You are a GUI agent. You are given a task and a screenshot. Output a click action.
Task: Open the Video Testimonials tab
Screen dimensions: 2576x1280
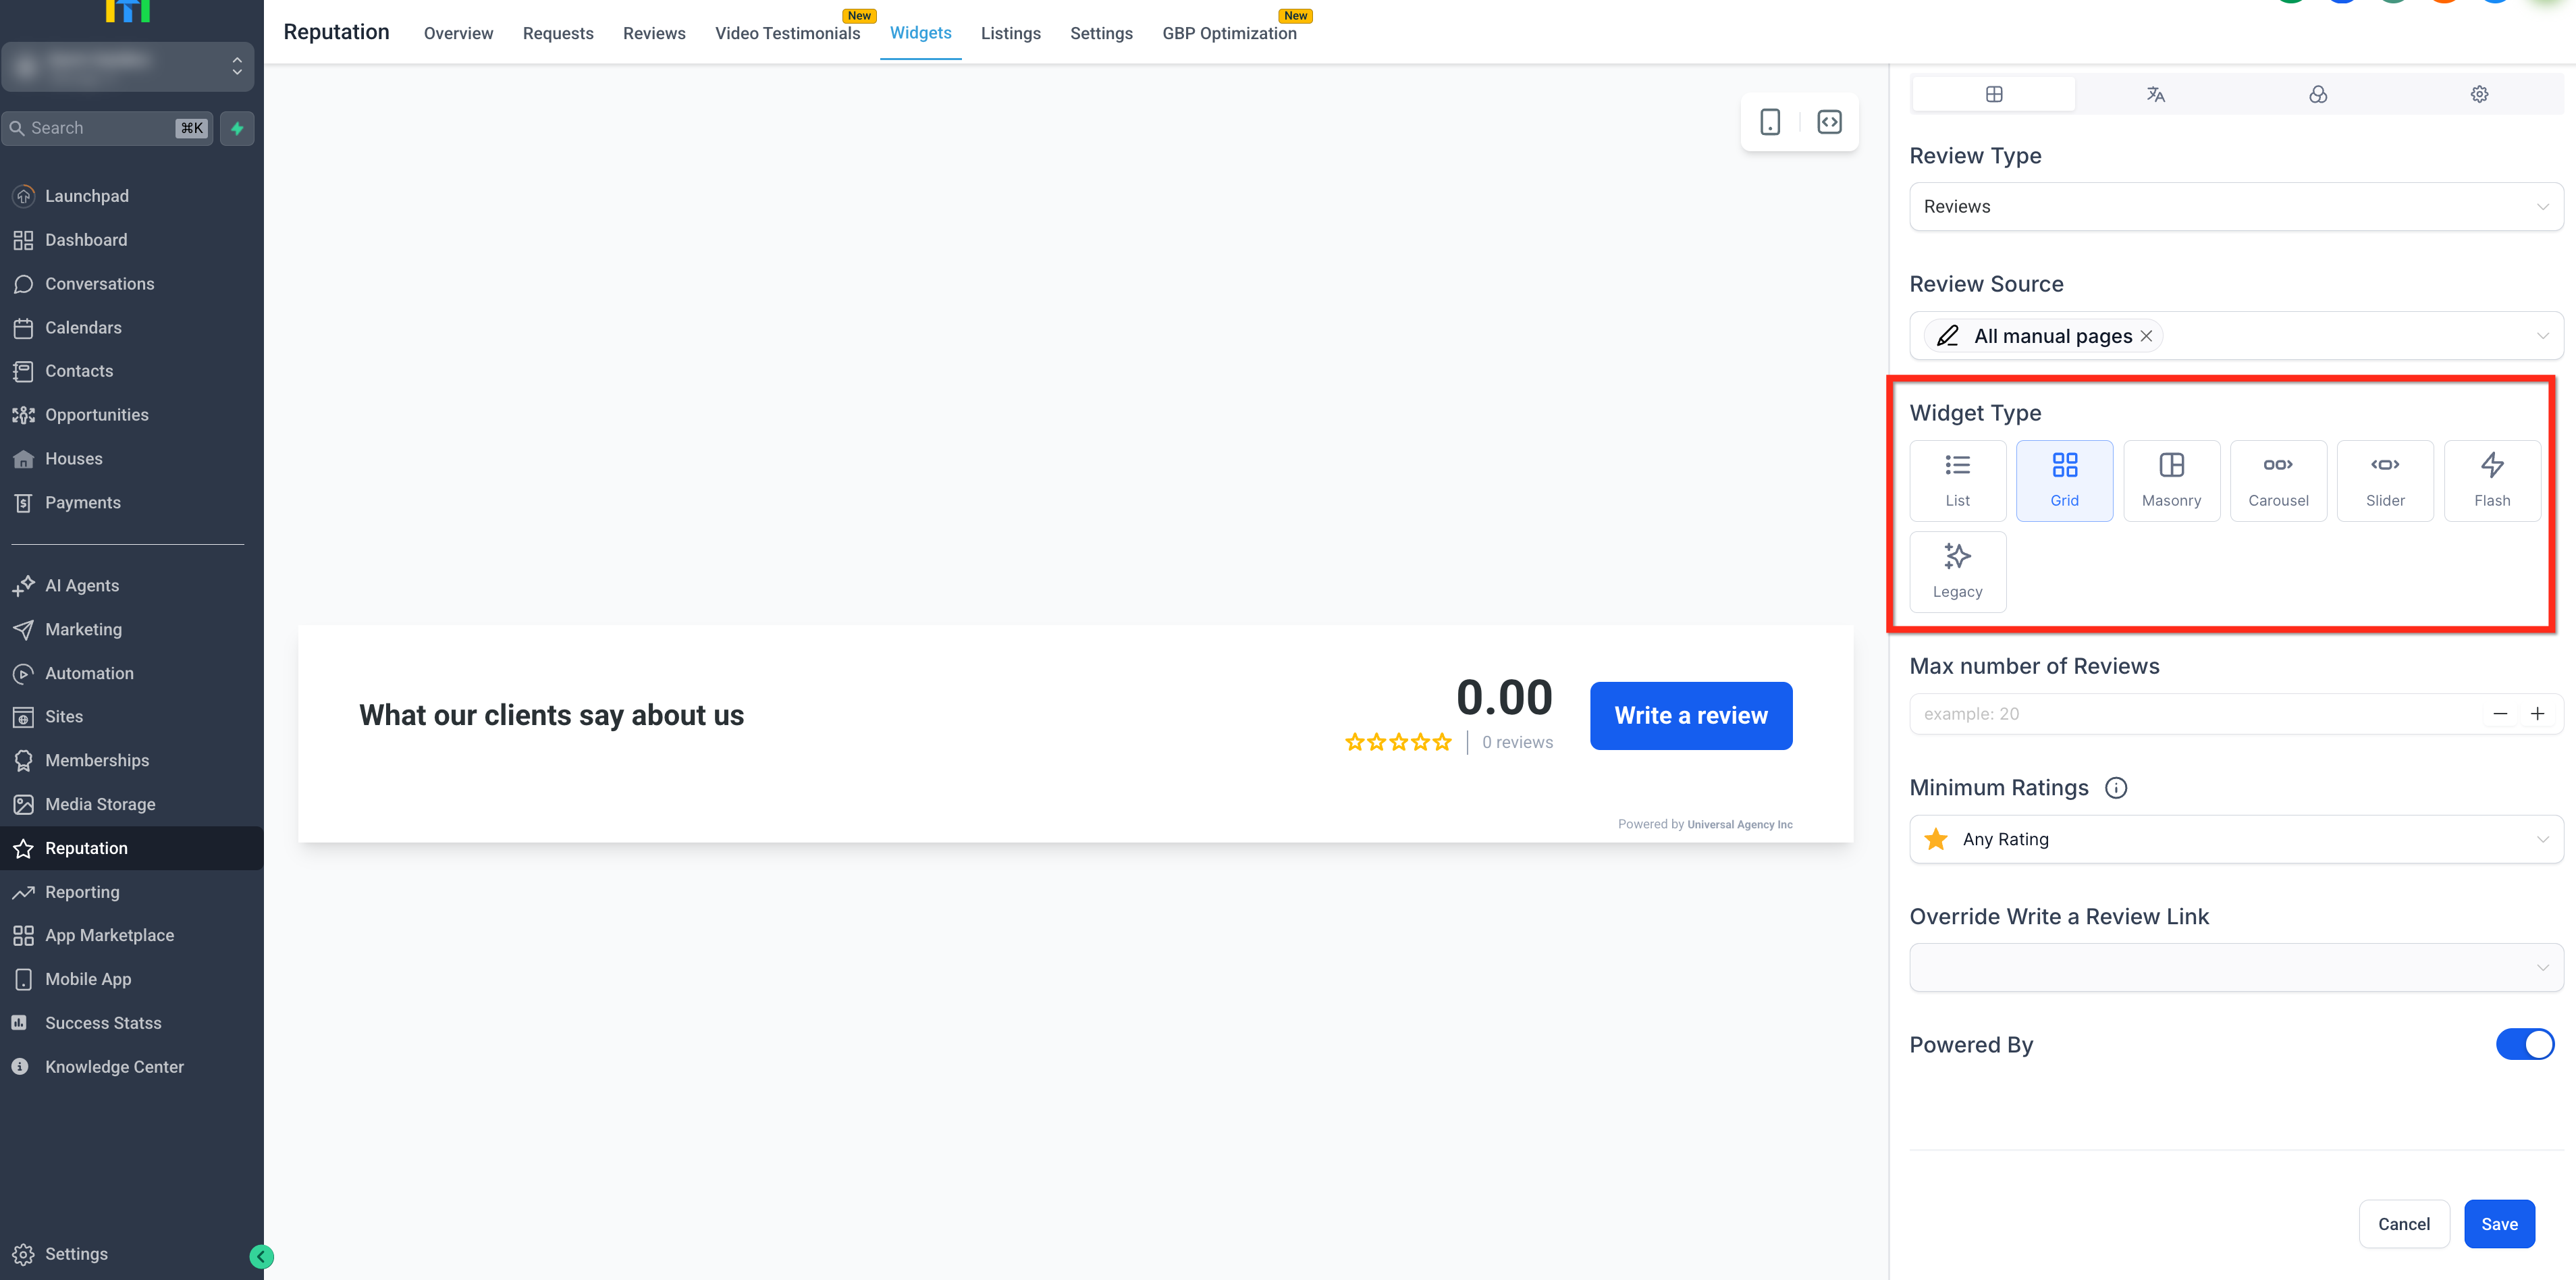click(787, 33)
